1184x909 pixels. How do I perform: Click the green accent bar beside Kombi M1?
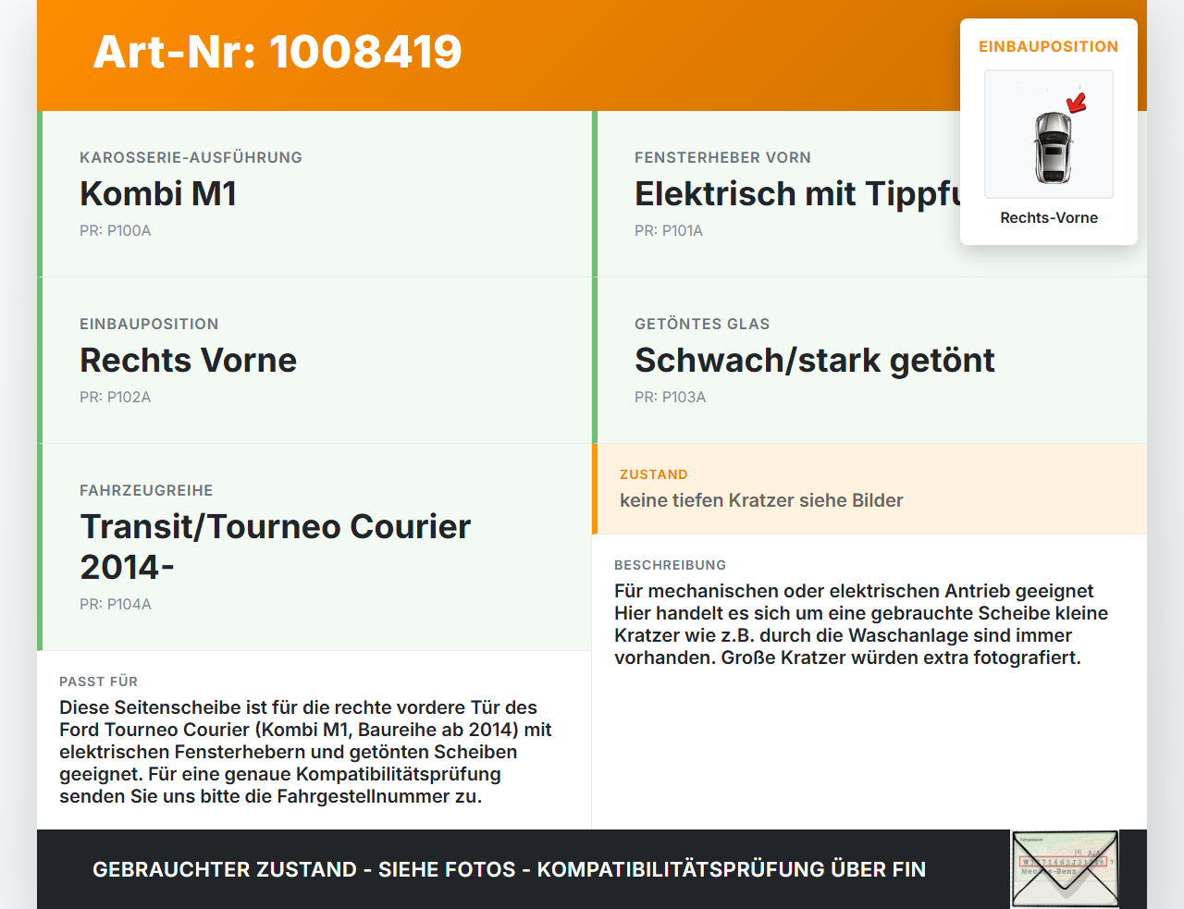(x=39, y=194)
